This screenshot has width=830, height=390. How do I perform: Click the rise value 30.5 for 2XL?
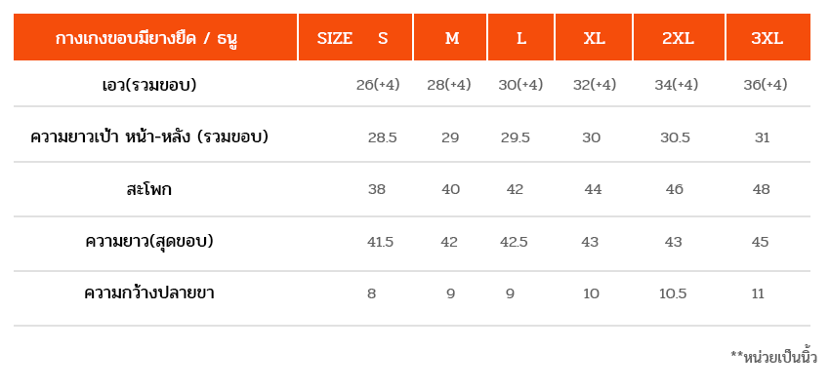pos(675,137)
